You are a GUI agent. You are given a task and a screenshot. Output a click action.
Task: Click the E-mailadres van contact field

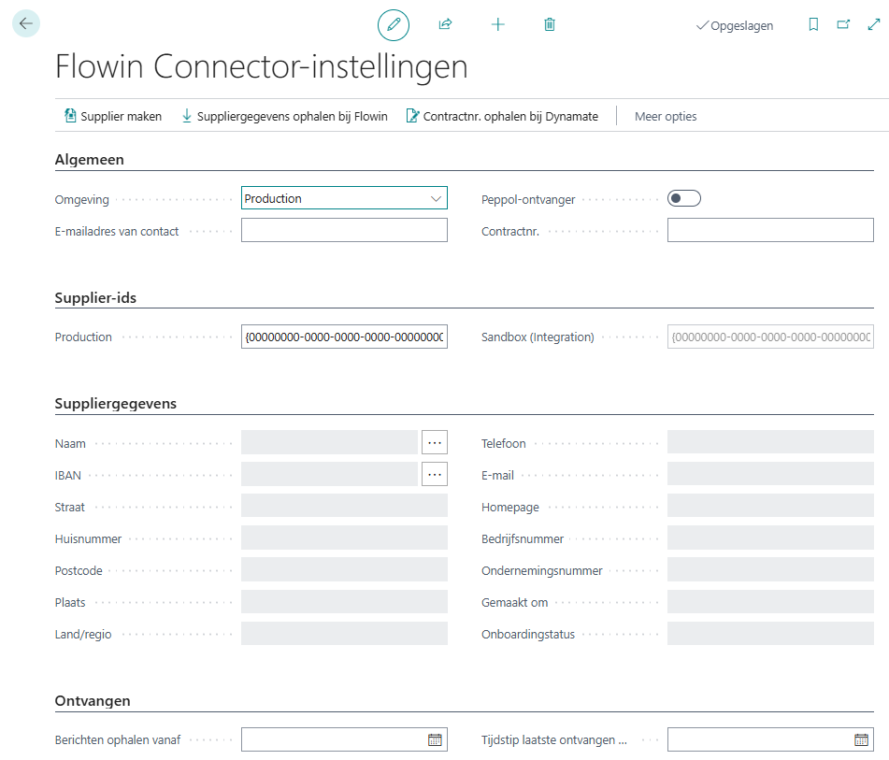[344, 230]
